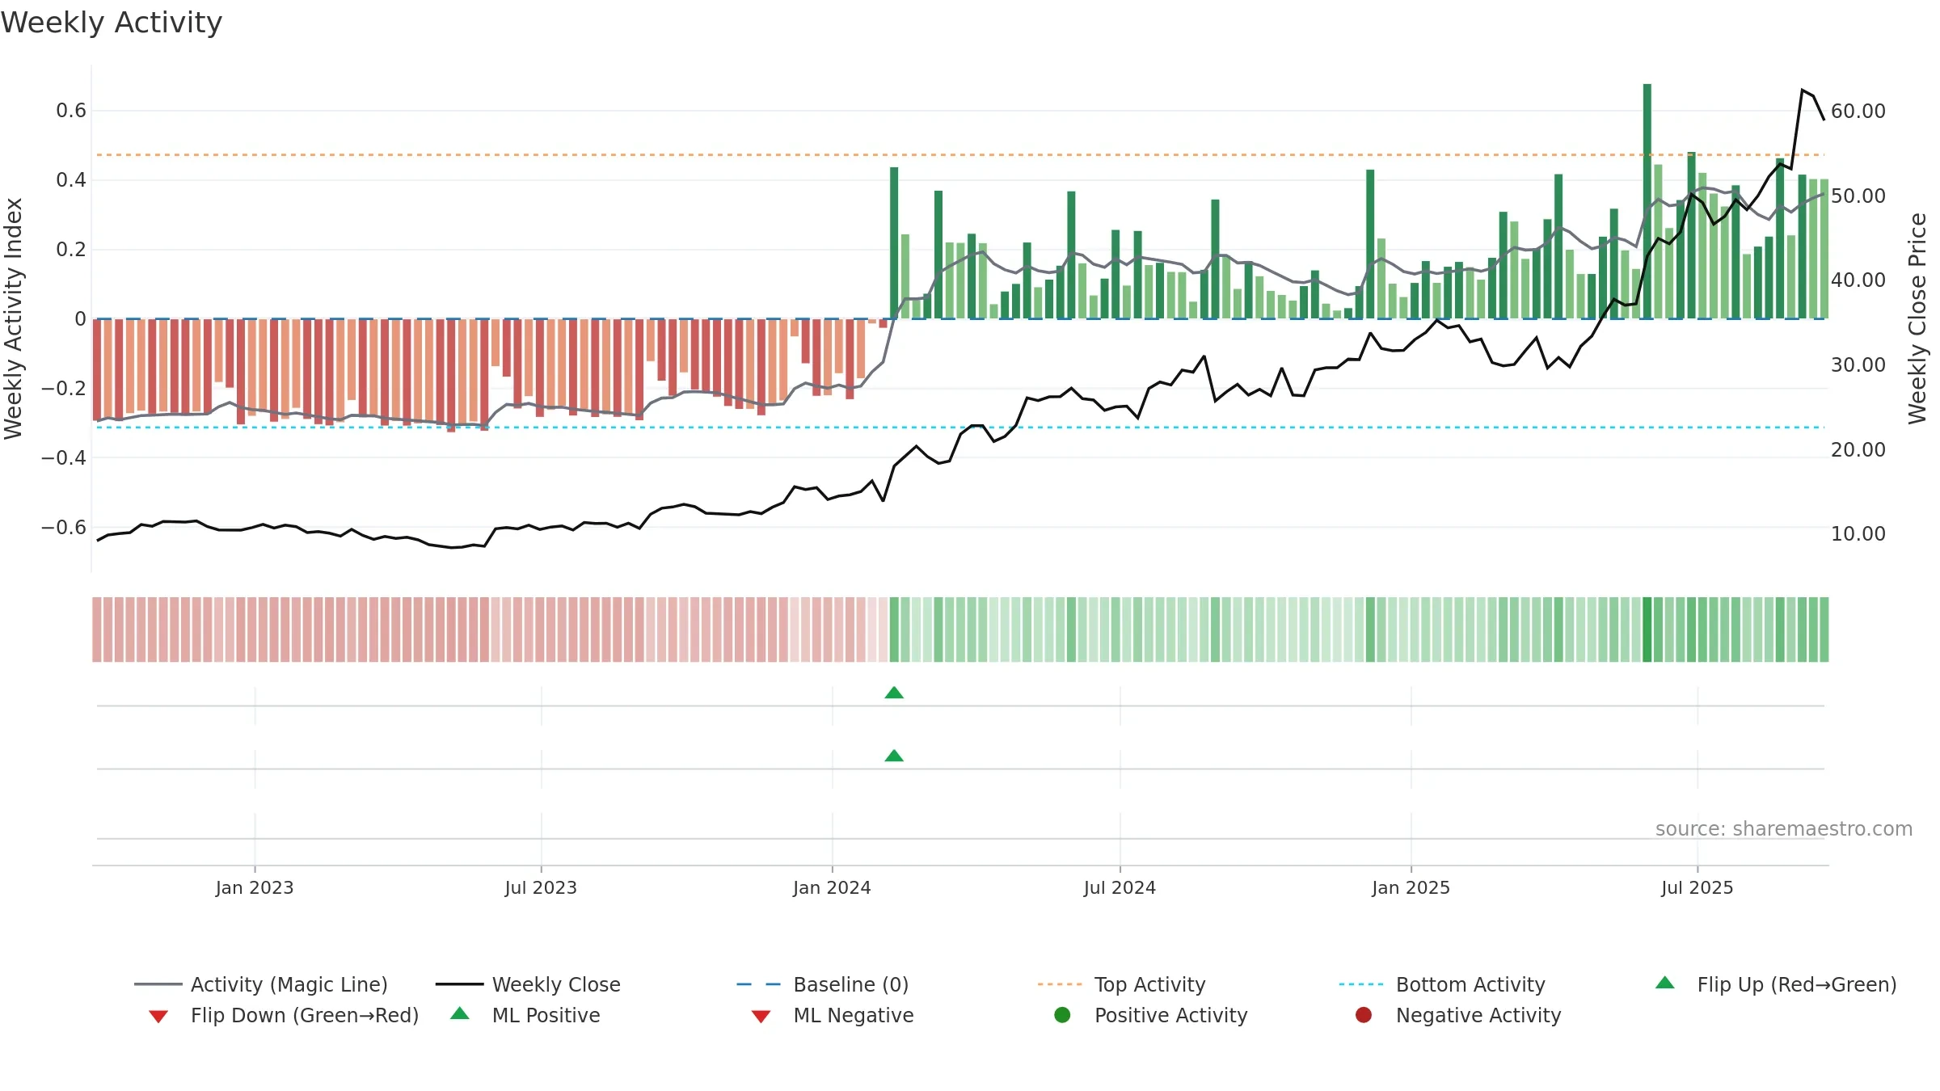The width and height of the screenshot is (1940, 1091).
Task: Click the Top Activity dotted orange legend line
Action: coord(1060,984)
